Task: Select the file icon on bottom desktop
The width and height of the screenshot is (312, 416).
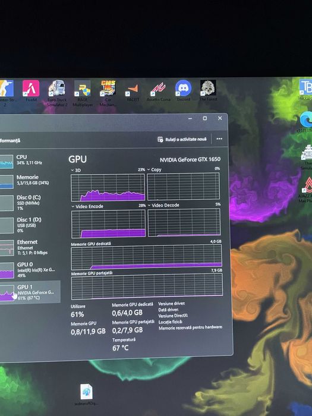Action: click(86, 394)
